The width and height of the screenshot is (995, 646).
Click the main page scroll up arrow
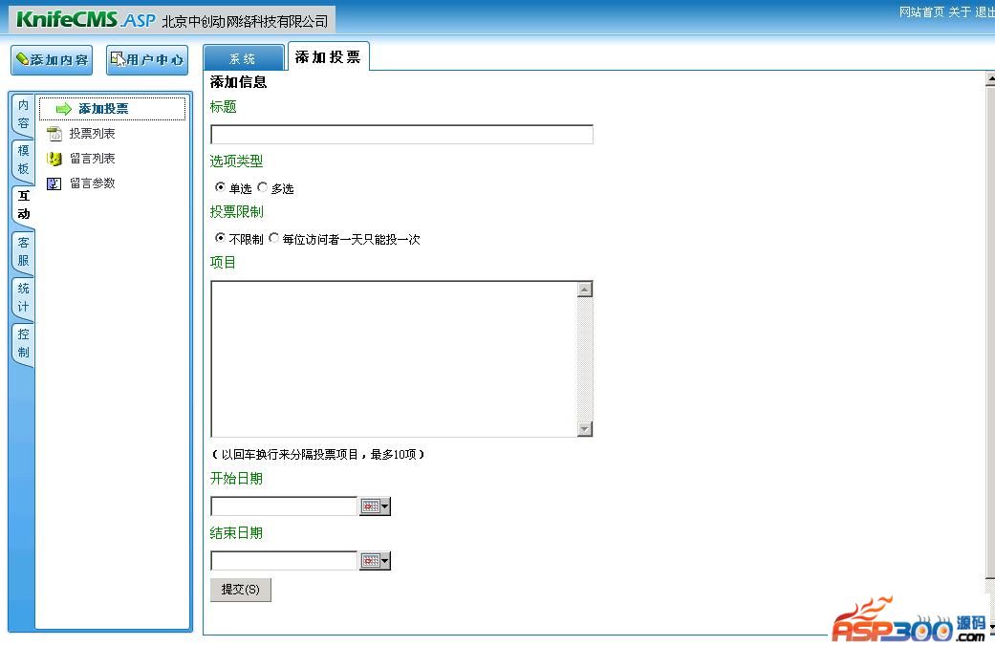coord(990,78)
